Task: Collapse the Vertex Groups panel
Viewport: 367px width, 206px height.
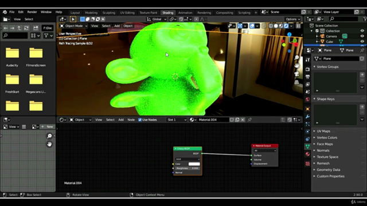Action: click(327, 67)
